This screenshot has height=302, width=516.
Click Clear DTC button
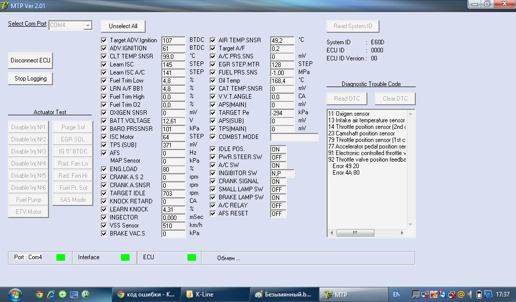(395, 99)
